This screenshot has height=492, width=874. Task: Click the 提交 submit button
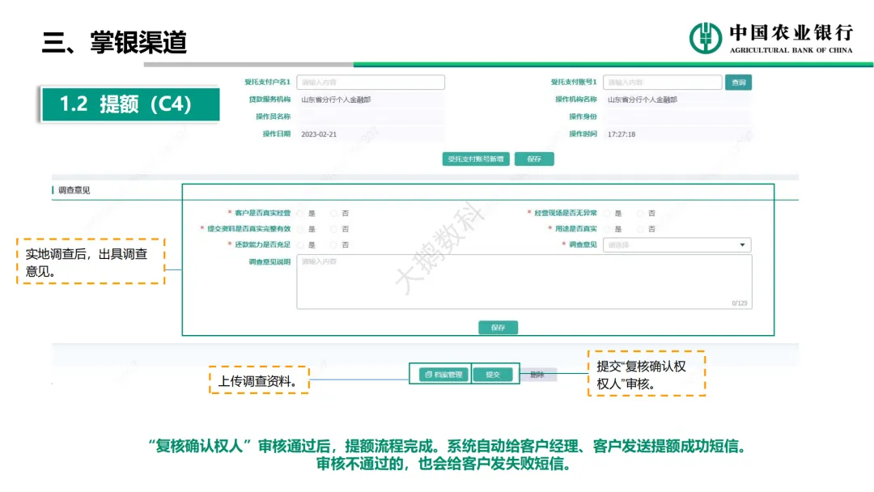tap(492, 375)
